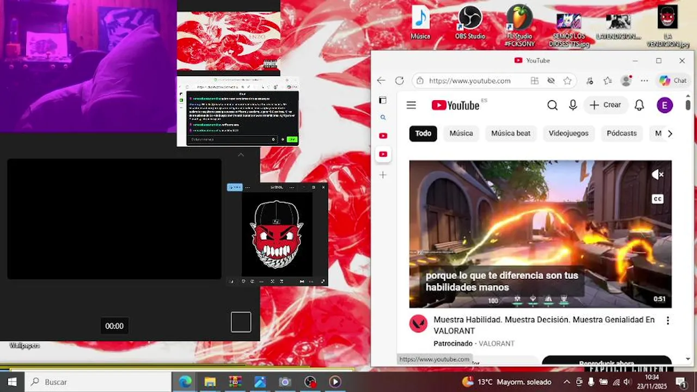Show hidden system tray icons

(x=566, y=382)
